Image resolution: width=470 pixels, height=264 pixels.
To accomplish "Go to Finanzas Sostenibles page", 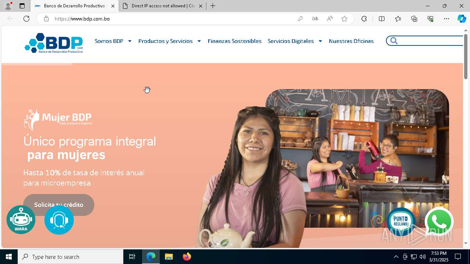I will [235, 41].
